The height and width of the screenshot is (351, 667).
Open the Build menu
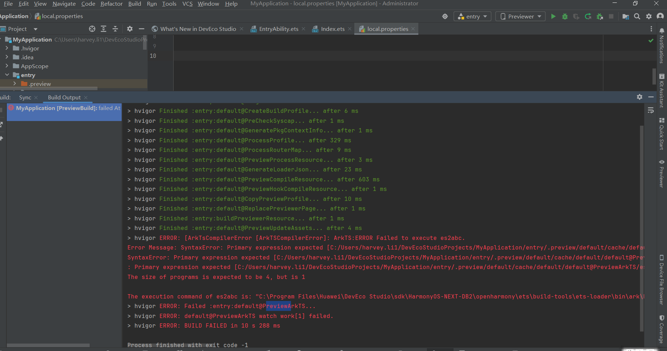pyautogui.click(x=134, y=4)
